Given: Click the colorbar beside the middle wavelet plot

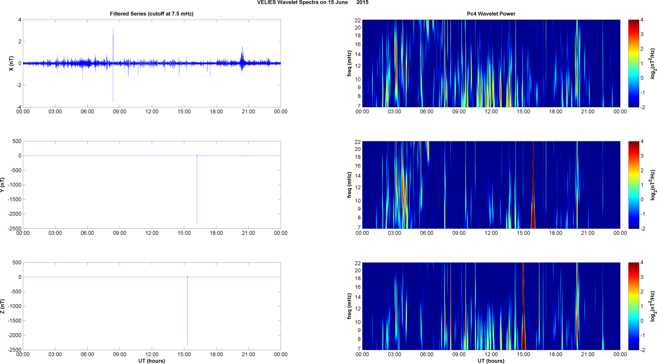Looking at the screenshot, I should [x=633, y=185].
